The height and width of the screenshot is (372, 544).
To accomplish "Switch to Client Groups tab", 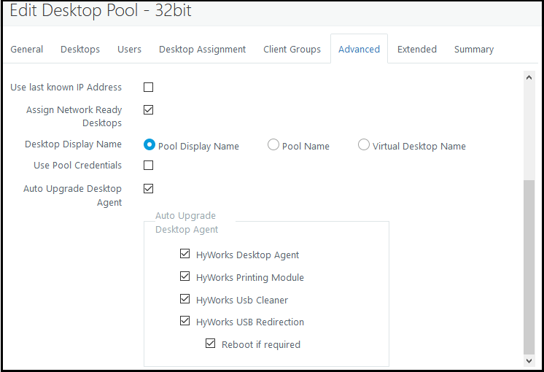I will tap(292, 50).
